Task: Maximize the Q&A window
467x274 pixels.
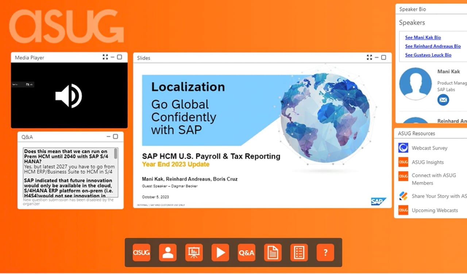Action: coord(115,137)
